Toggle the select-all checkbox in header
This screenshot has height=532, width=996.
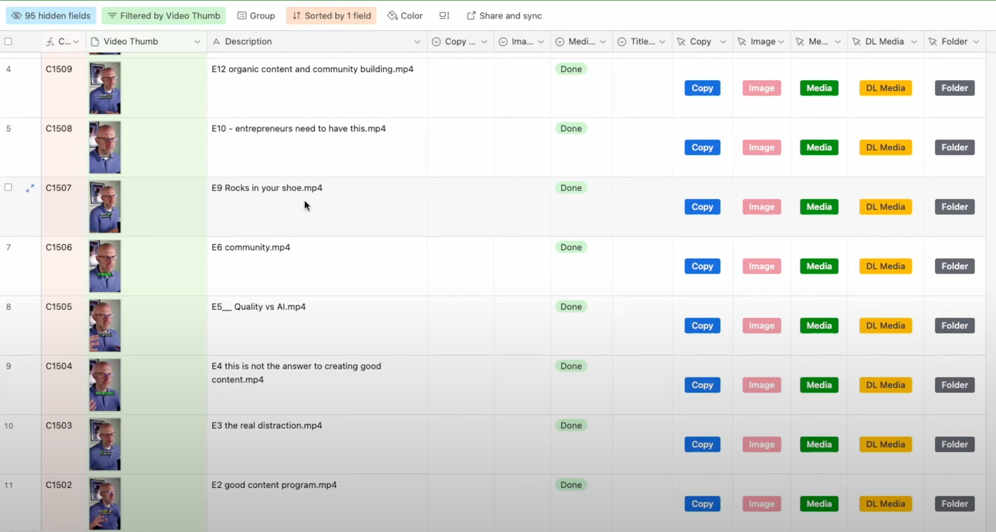tap(8, 41)
